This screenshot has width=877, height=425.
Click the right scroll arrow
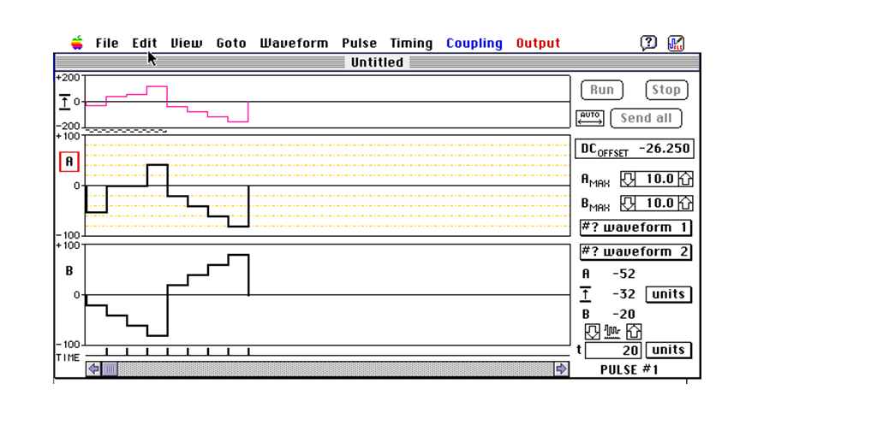(562, 369)
